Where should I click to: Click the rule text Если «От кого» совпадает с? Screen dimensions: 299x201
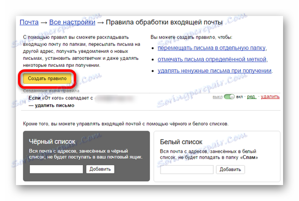(61, 98)
